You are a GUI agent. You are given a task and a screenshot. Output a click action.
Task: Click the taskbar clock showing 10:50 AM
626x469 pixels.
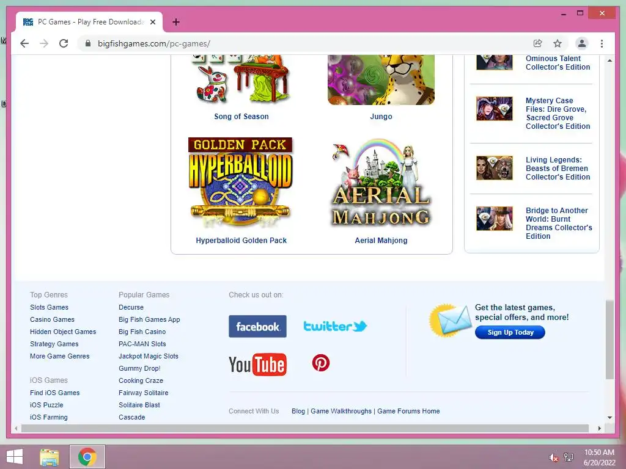point(599,457)
